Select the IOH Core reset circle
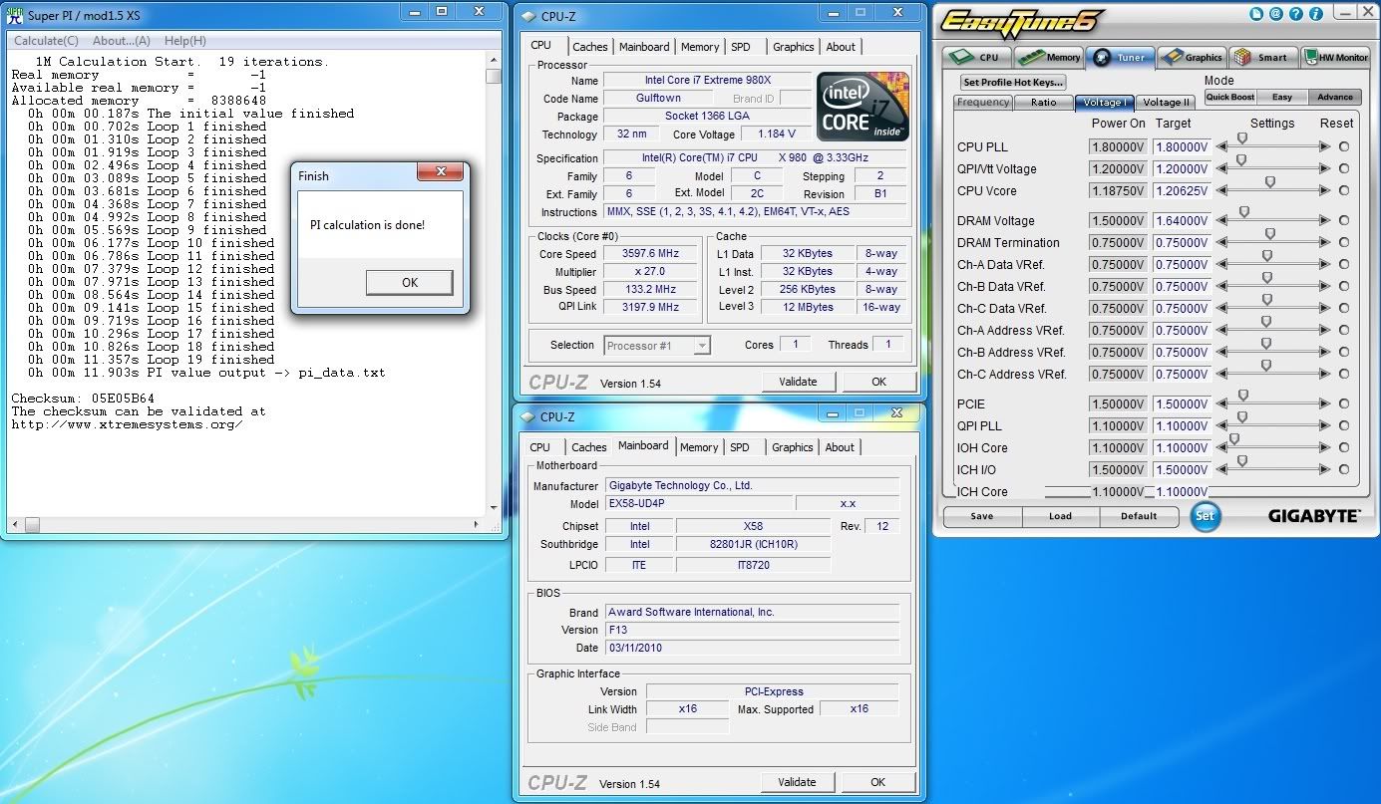The image size is (1381, 804). pyautogui.click(x=1344, y=447)
